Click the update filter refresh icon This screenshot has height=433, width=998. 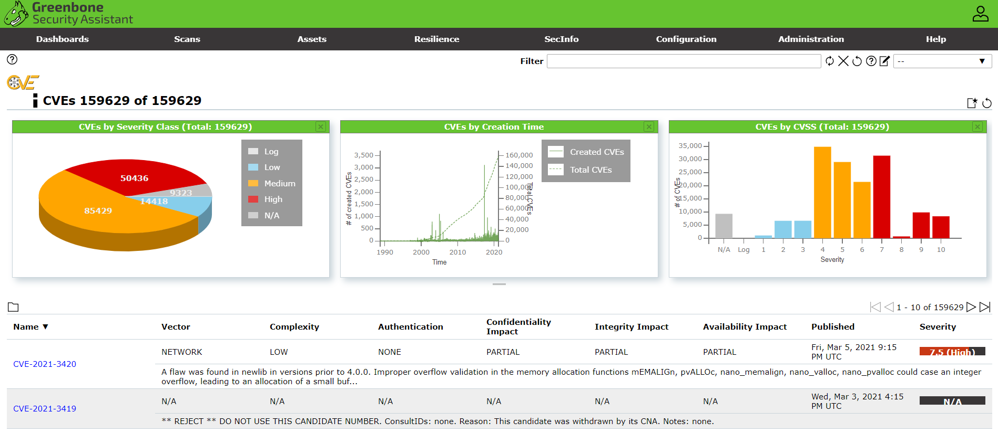(830, 61)
